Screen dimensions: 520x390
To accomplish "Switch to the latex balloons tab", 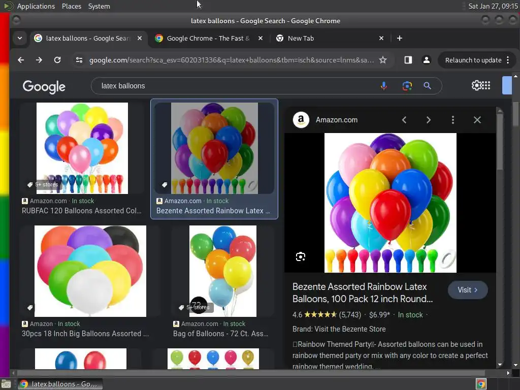I will (x=88, y=38).
